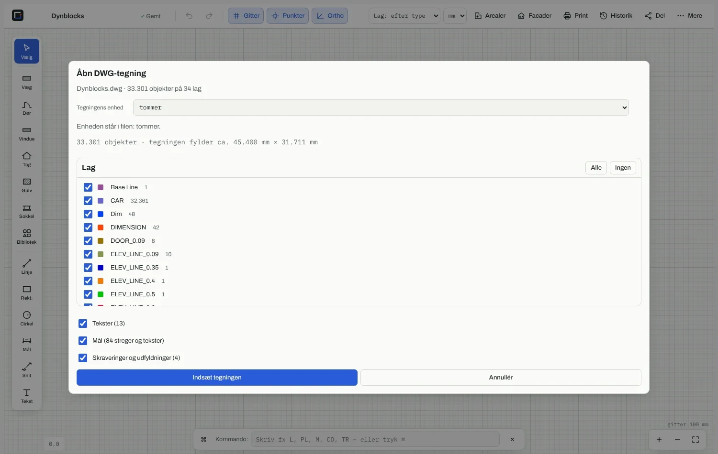
Task: Choose the Tekst text tool
Action: pos(27,396)
